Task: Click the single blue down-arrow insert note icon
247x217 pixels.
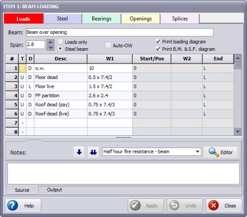Action: (79, 152)
